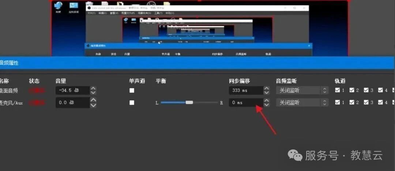395x171 pixels.
Task: Increase Mic/Aux volume with up arrow
Action: pyautogui.click(x=93, y=100)
